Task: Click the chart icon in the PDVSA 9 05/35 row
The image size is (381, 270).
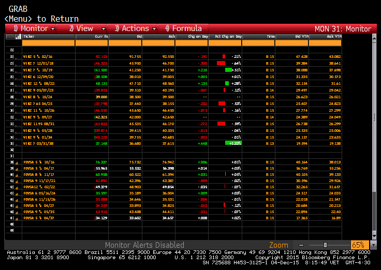Action: coord(17,212)
